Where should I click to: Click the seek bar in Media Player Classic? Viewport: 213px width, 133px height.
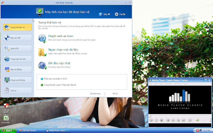[x=180, y=116]
